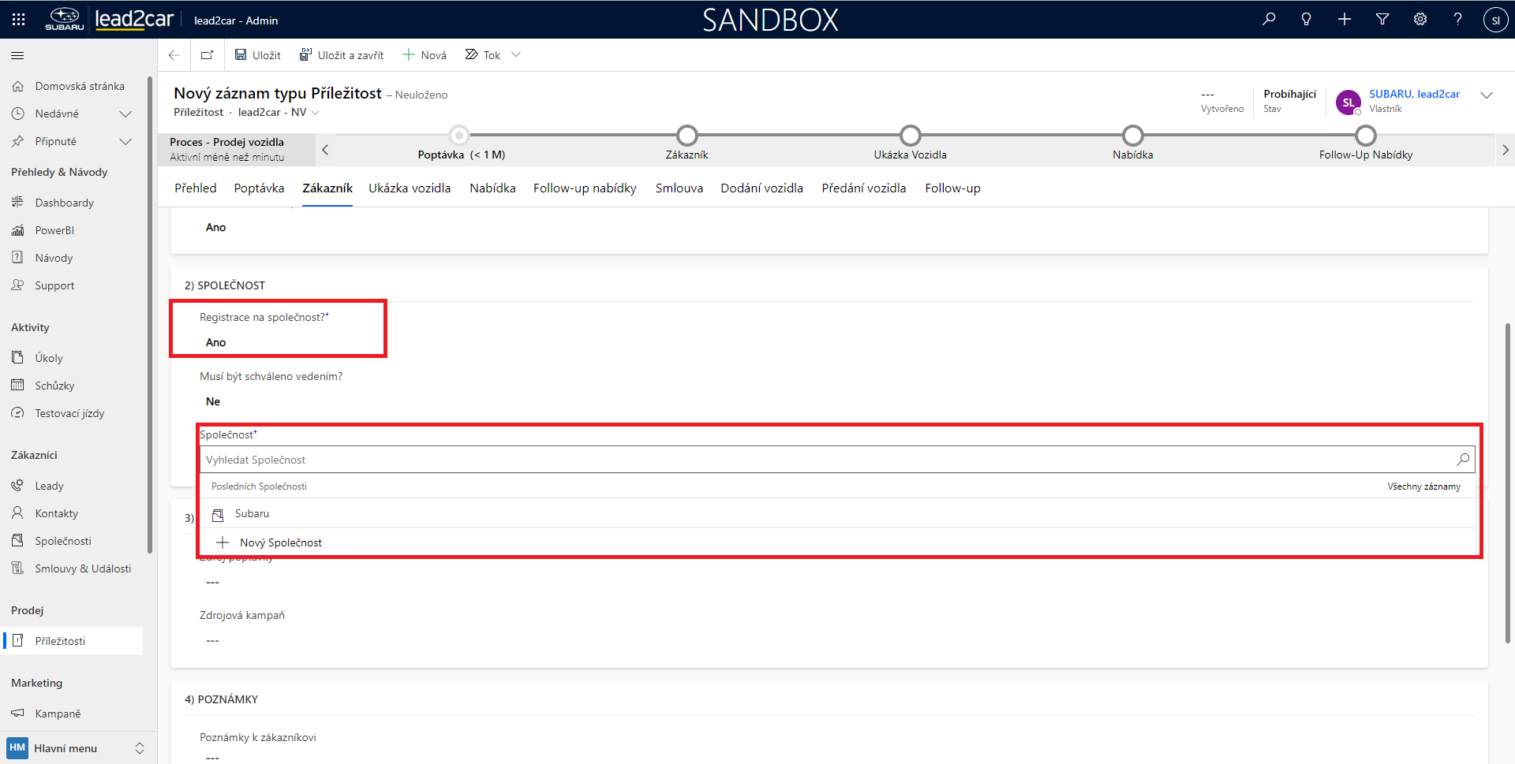Open the settings gear icon
Image resolution: width=1515 pixels, height=764 pixels.
point(1420,20)
